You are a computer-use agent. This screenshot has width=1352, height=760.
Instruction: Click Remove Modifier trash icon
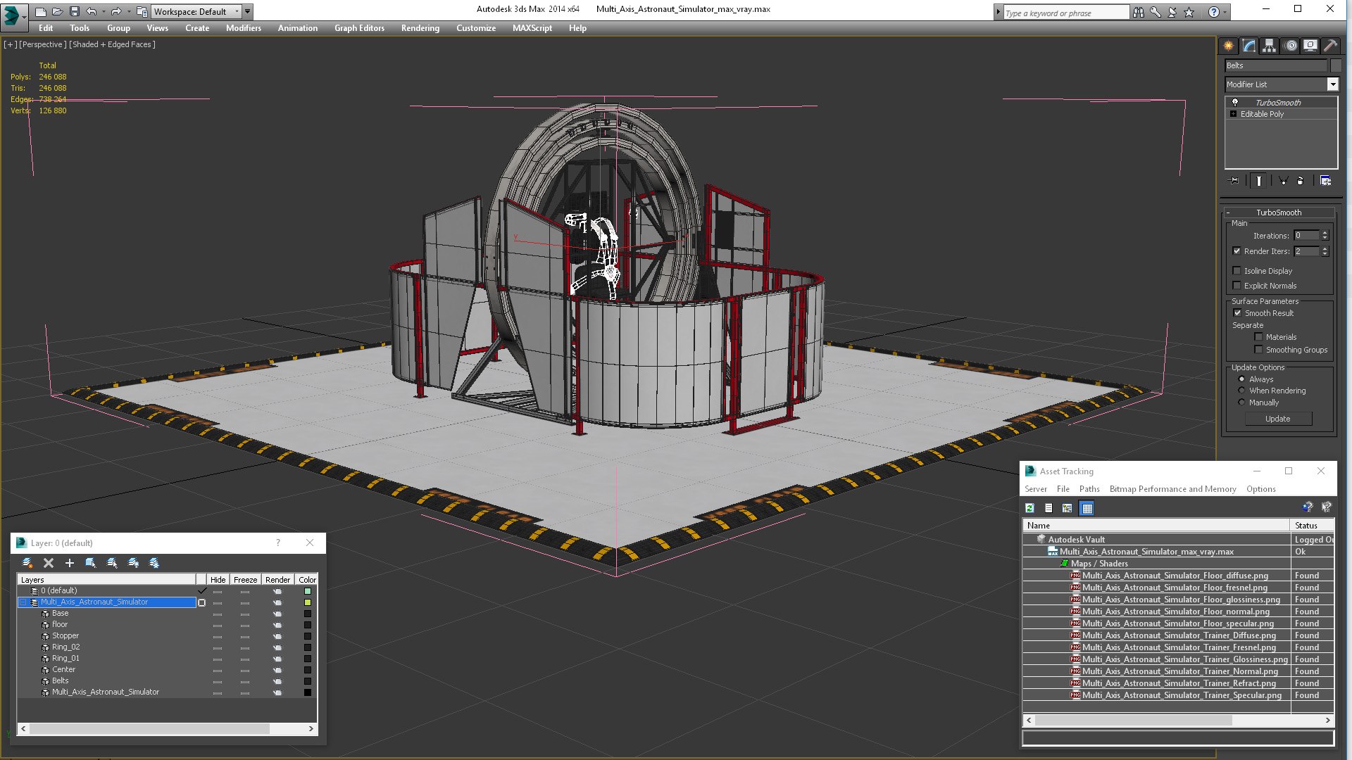pos(1301,181)
